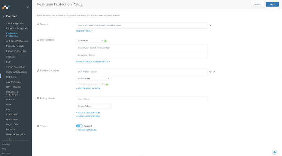Click + POLICY SCHEDULE link
The width and height of the screenshot is (282, 156).
[86, 130]
